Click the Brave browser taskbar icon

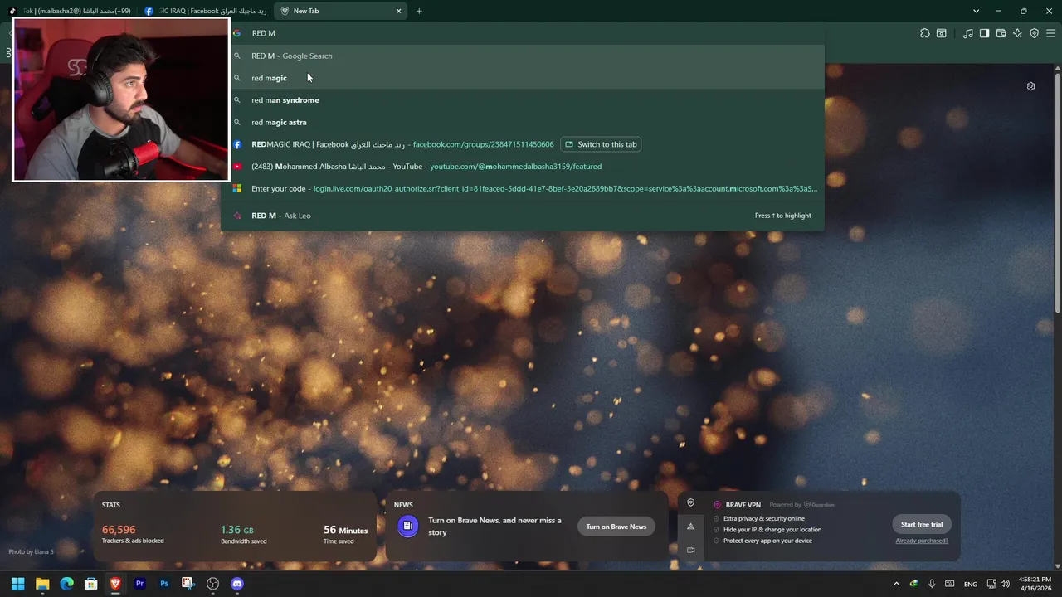(115, 584)
